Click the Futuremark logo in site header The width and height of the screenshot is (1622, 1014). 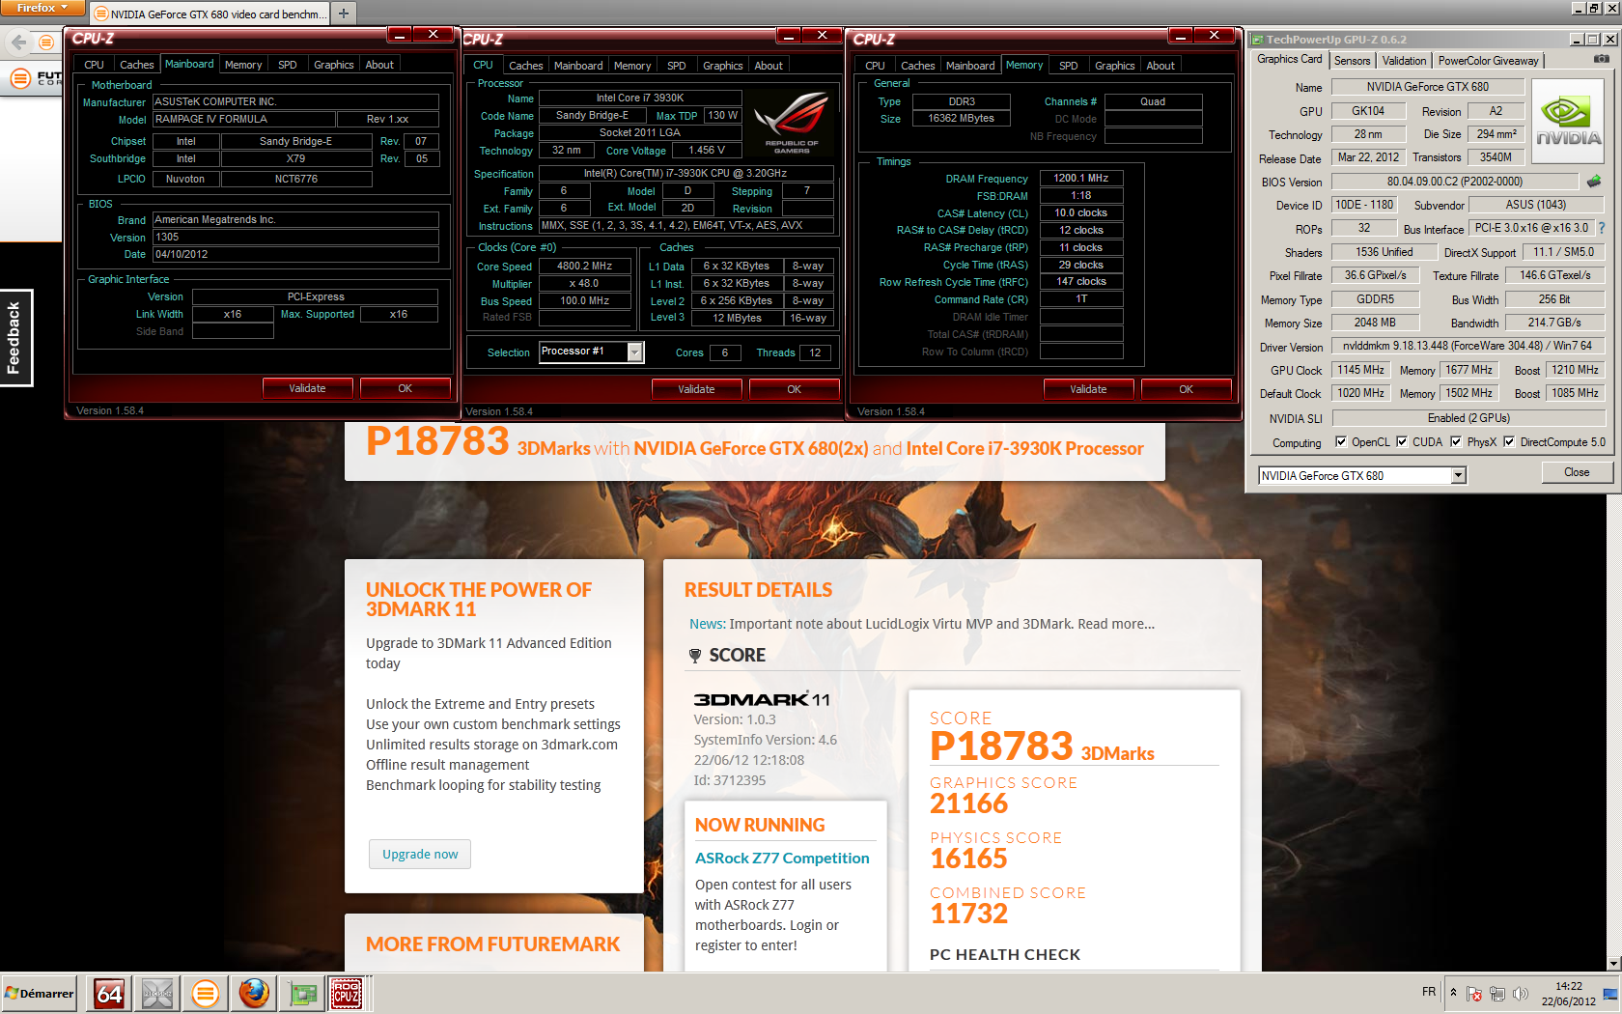click(37, 77)
